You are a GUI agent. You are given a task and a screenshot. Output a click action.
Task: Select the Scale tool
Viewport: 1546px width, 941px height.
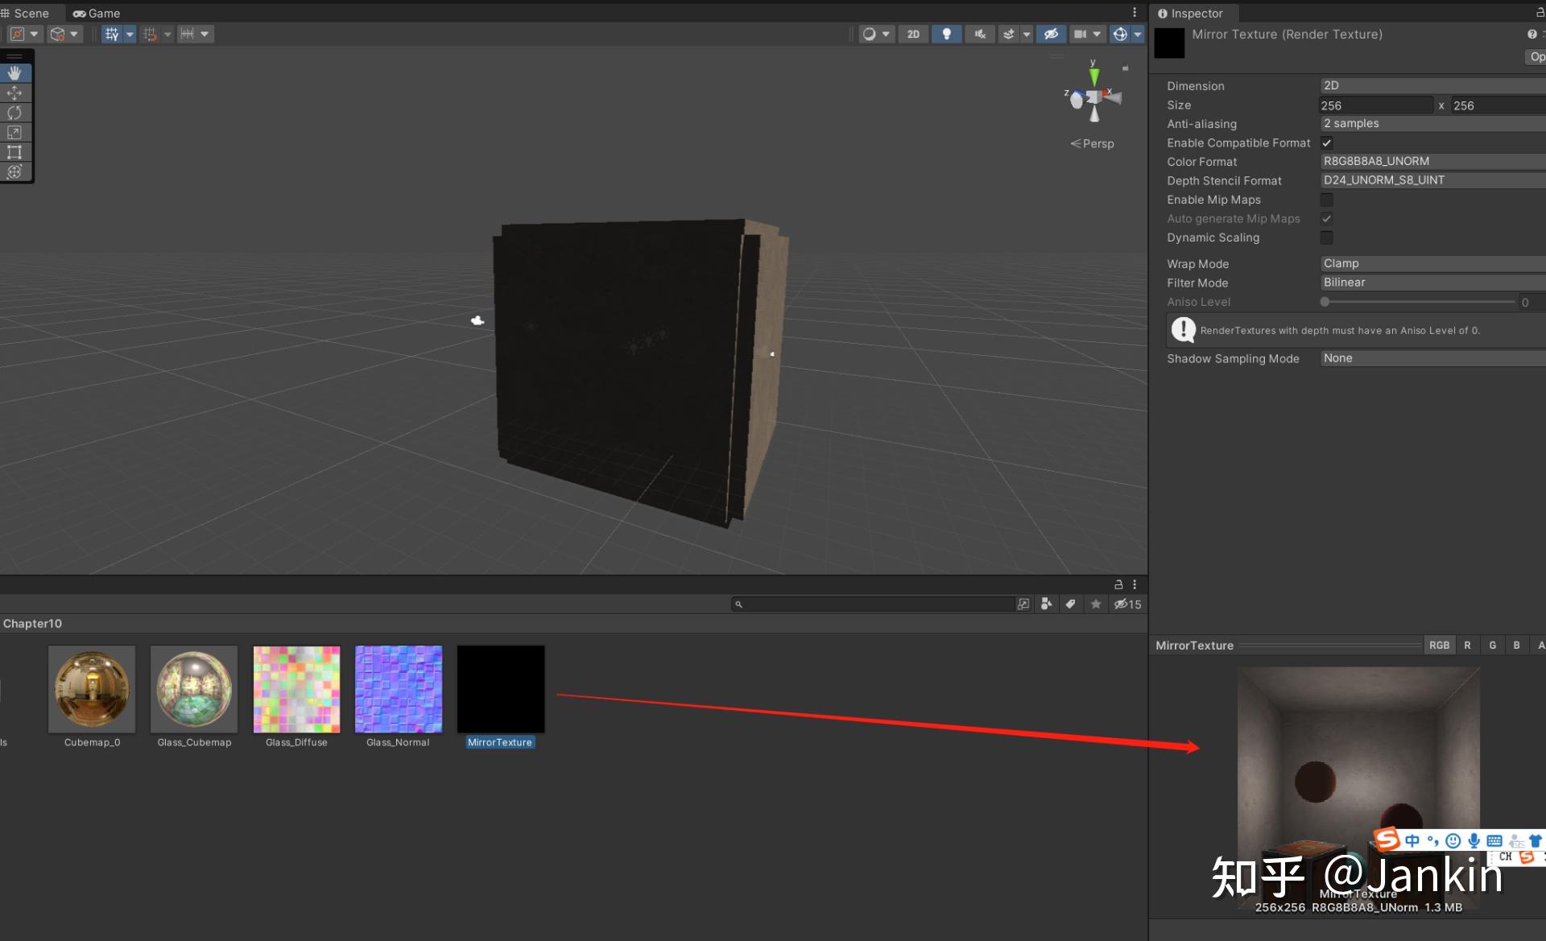(x=14, y=133)
